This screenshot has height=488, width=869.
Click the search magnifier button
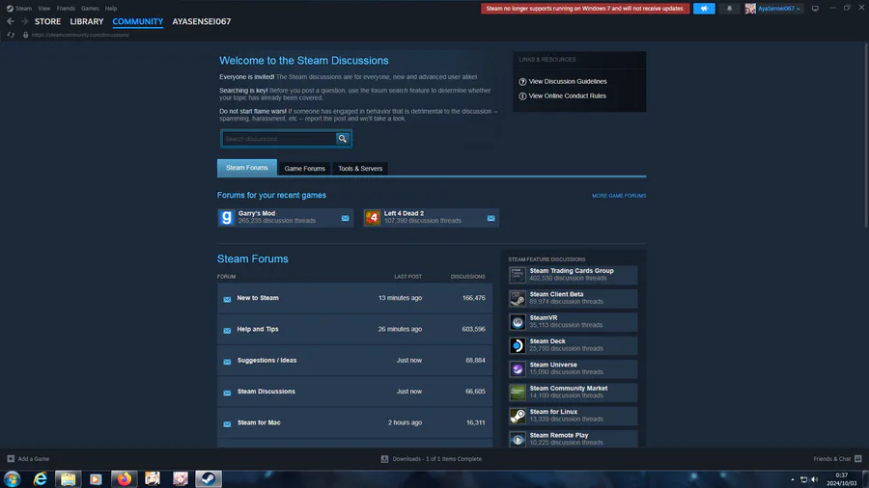(x=343, y=139)
